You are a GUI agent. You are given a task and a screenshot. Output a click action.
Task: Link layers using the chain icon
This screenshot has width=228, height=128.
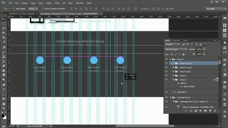tap(186, 111)
